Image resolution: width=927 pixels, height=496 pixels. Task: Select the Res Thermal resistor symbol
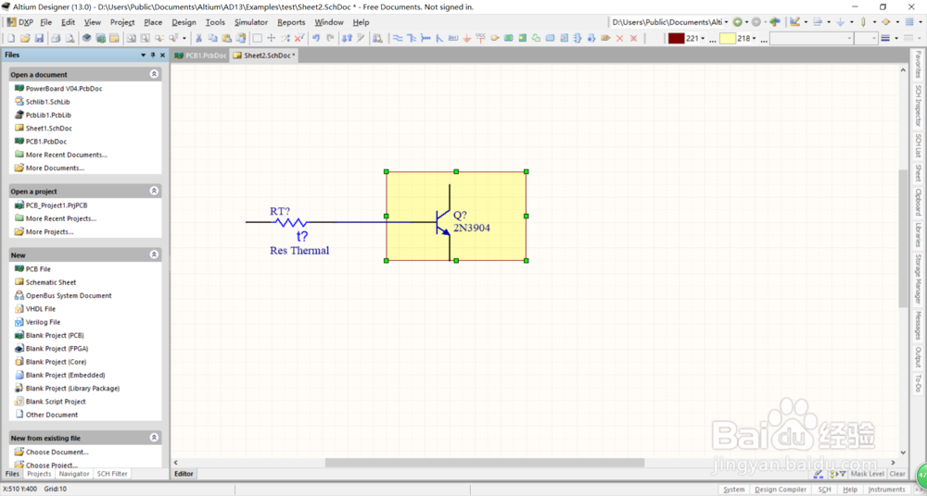[289, 223]
